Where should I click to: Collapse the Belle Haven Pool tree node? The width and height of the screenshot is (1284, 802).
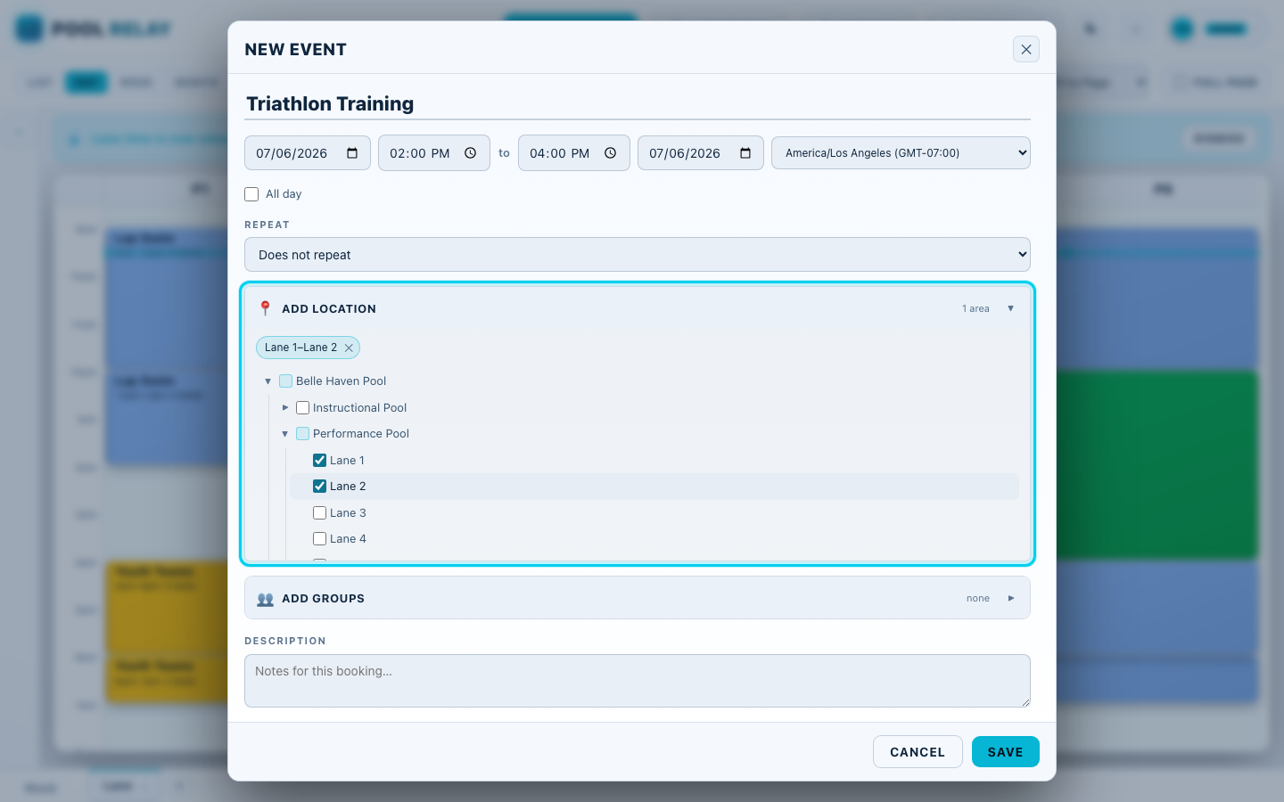pyautogui.click(x=267, y=381)
